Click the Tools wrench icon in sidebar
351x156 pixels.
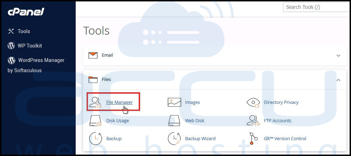click(x=11, y=31)
